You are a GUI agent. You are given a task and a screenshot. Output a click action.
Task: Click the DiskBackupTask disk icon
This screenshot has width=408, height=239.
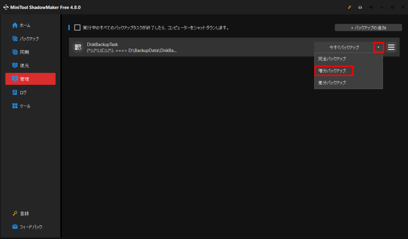click(78, 47)
